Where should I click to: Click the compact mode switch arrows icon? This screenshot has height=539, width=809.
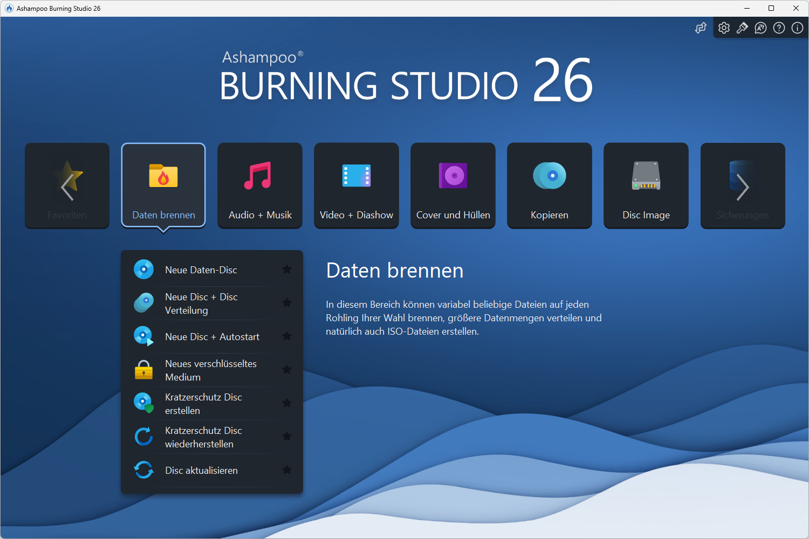click(701, 28)
